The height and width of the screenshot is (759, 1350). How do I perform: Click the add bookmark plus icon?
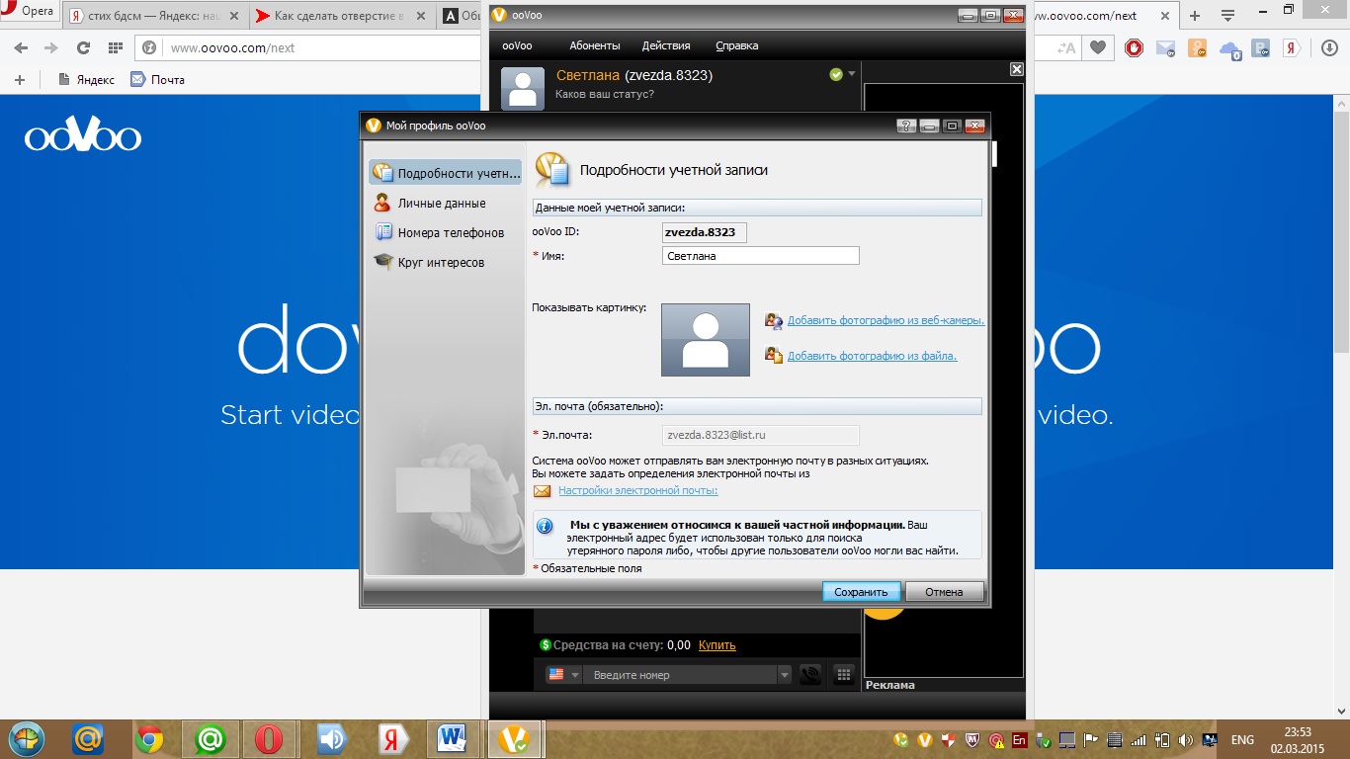[20, 79]
